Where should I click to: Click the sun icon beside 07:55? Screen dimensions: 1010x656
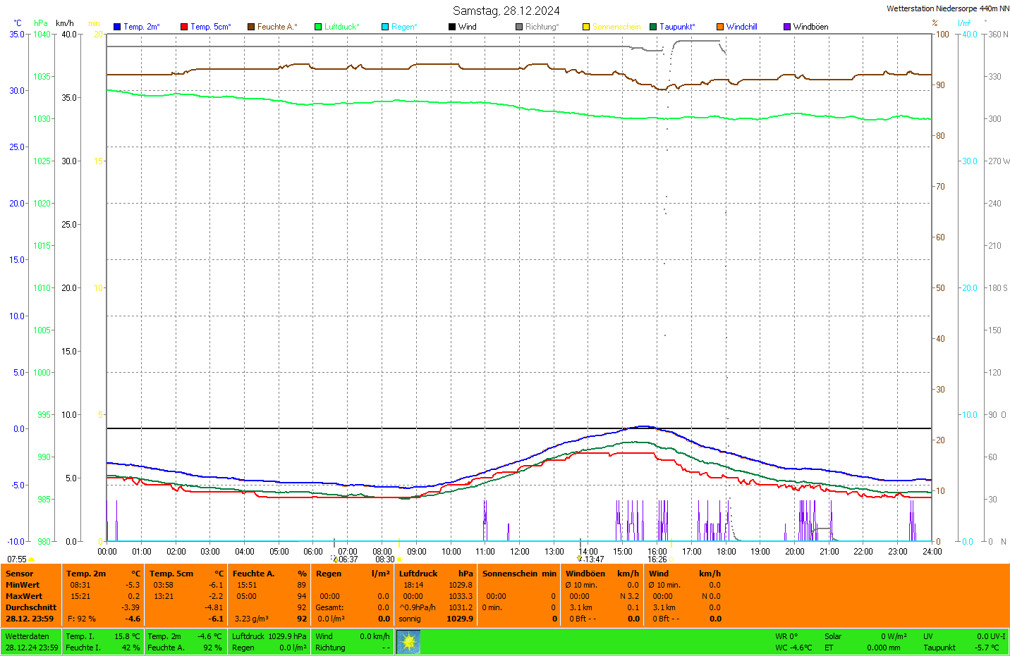click(31, 559)
